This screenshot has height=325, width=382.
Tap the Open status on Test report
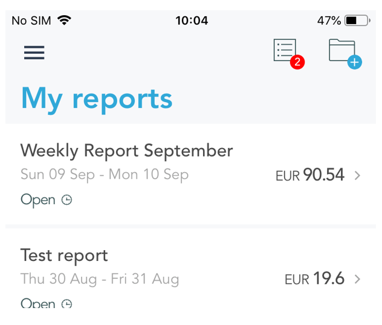point(37,303)
